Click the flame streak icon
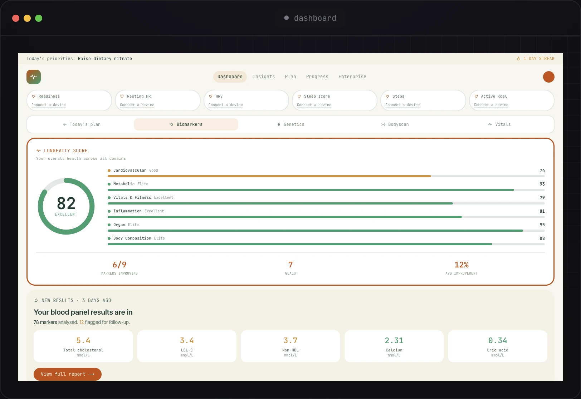This screenshot has height=399, width=581. [x=518, y=59]
